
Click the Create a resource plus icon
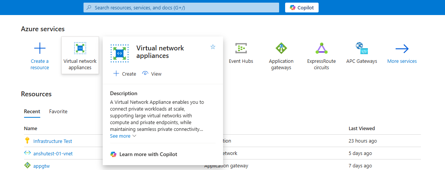[40, 49]
